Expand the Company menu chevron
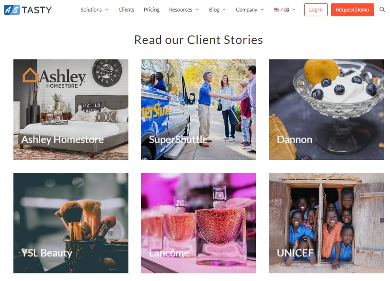Viewport: 390px width, 281px height. point(262,10)
